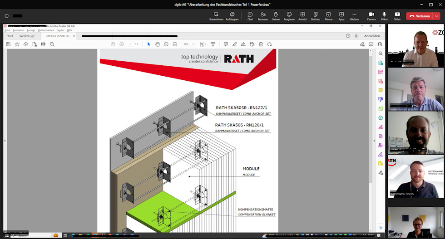Choose the hand pan tool

[x=158, y=44]
